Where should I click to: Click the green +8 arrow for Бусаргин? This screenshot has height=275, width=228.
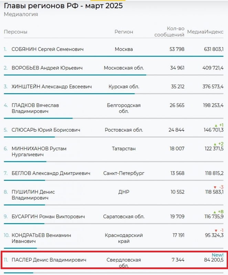(x=216, y=212)
